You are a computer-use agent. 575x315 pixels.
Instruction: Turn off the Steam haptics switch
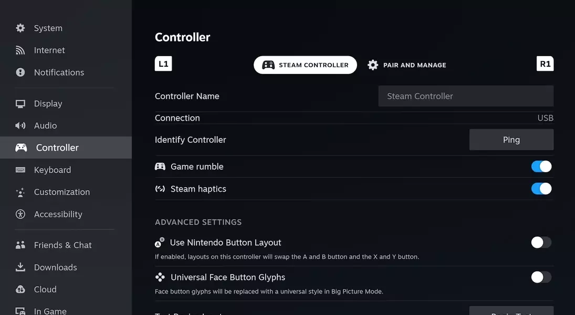tap(541, 188)
